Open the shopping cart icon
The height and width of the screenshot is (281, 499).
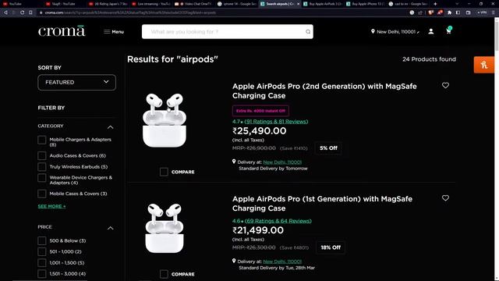[448, 31]
